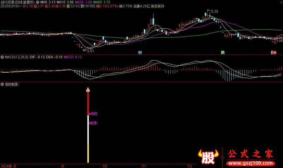Select the MA5 moving average label

pos(48,2)
